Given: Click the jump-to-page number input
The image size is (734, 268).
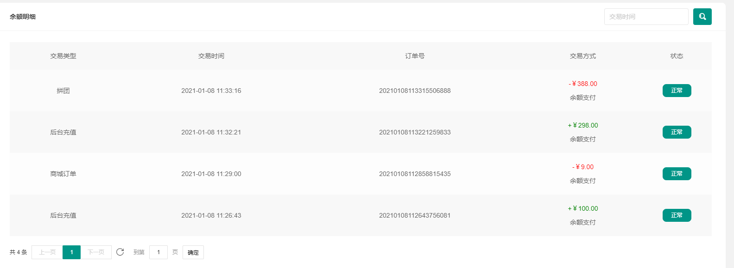Looking at the screenshot, I should (158, 252).
